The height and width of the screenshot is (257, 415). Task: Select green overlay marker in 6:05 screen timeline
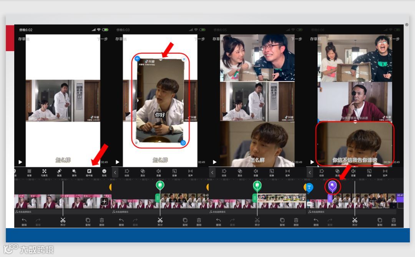pyautogui.click(x=257, y=186)
